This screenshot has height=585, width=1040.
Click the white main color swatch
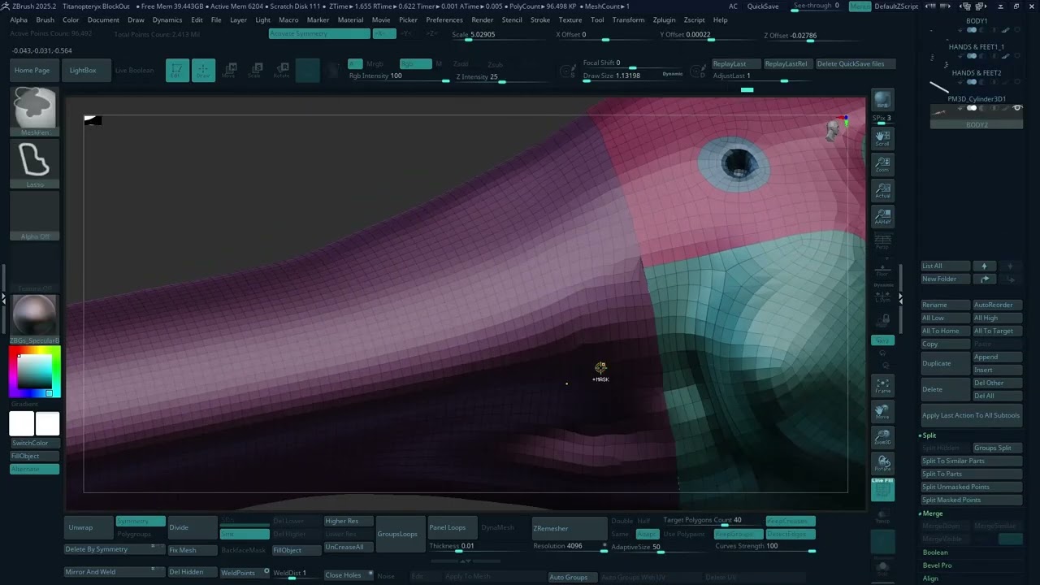tap(22, 423)
